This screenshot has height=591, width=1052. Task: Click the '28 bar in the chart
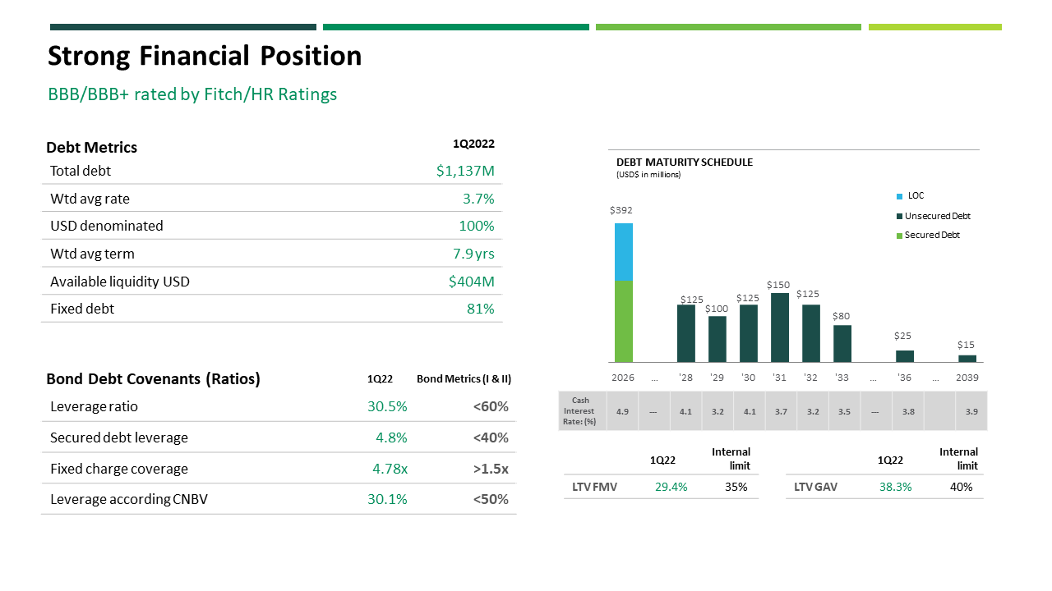coord(686,333)
